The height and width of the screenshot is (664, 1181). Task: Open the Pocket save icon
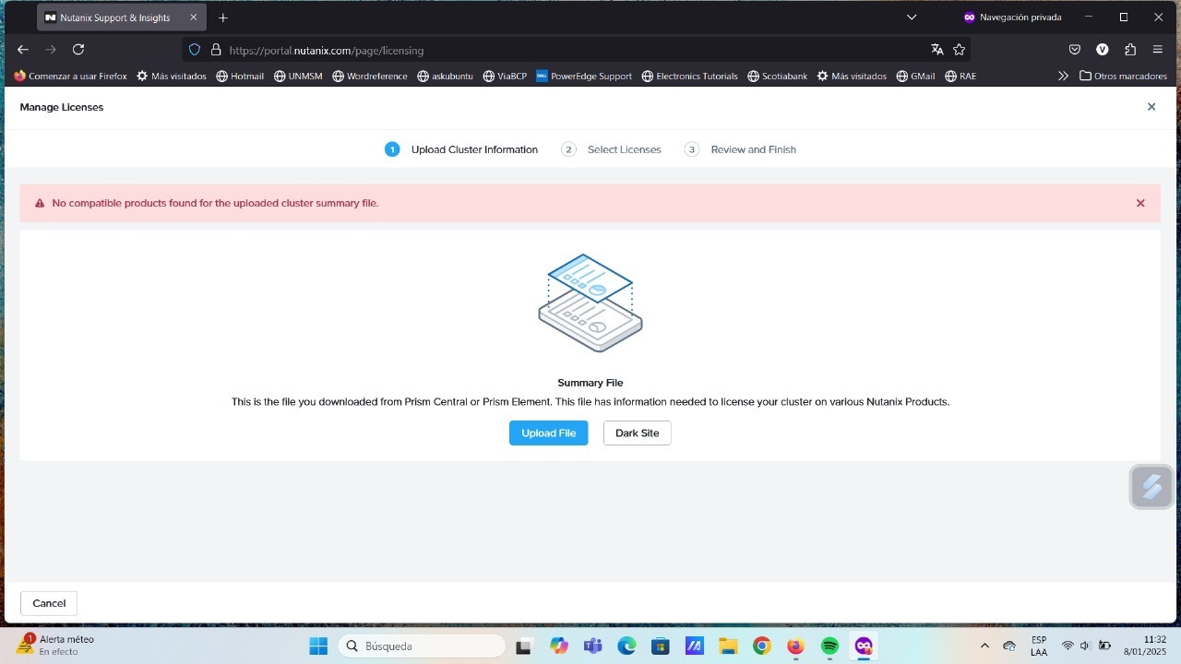pyautogui.click(x=1075, y=50)
